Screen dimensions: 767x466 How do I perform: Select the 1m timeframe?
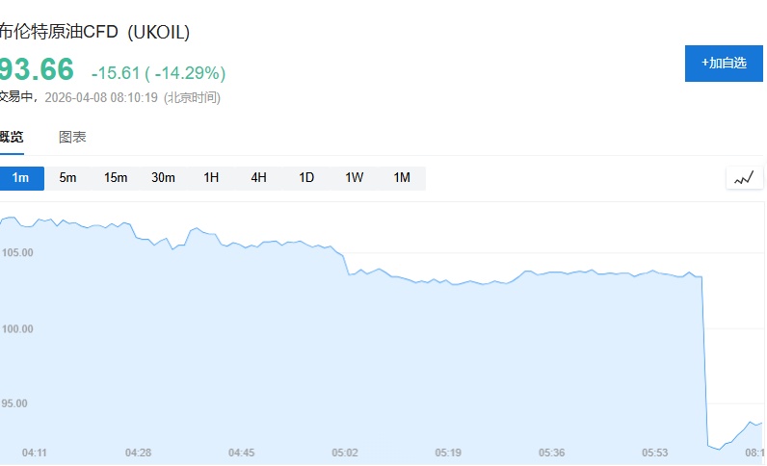click(21, 178)
